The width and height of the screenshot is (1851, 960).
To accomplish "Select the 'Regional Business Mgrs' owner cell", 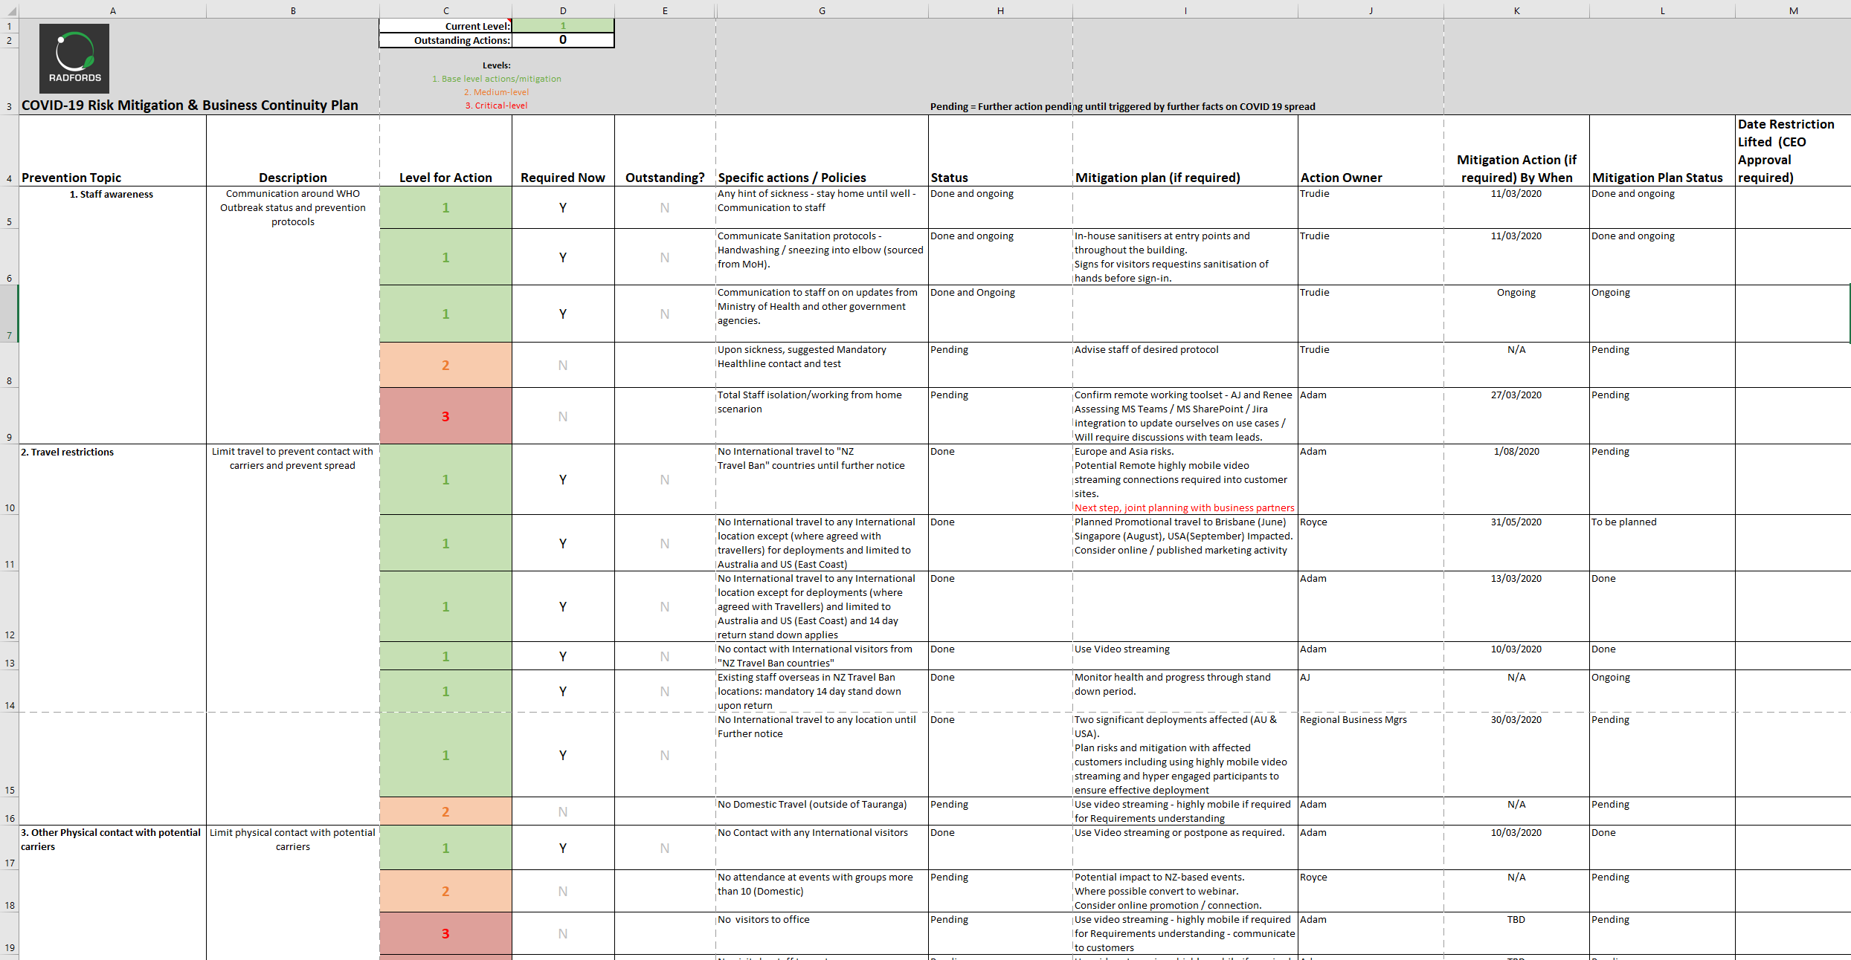I will tap(1371, 755).
